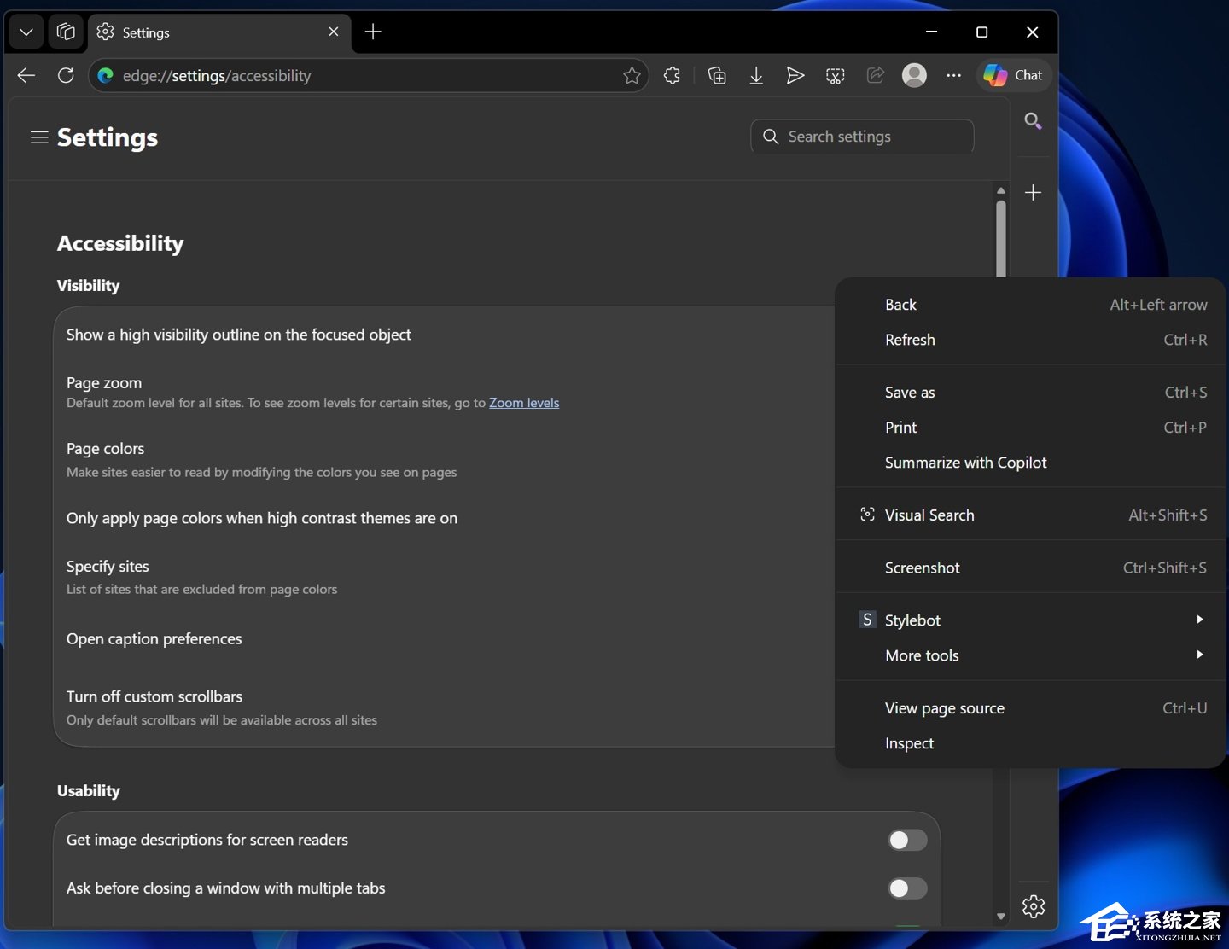Click the Share toolbar icon

(x=876, y=75)
